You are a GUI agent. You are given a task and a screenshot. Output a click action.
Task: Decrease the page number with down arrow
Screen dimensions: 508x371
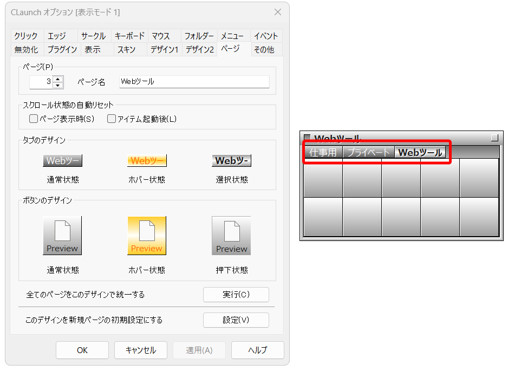pos(58,85)
